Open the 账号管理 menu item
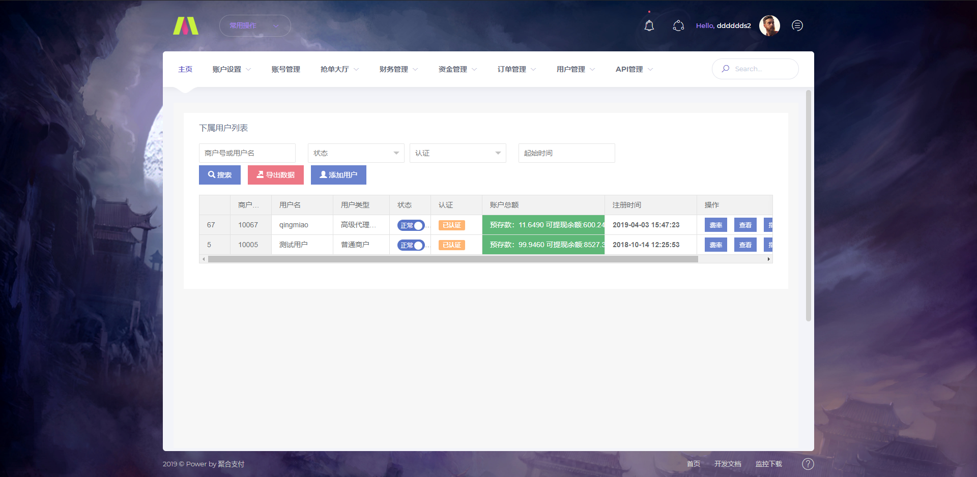977x477 pixels. point(285,69)
